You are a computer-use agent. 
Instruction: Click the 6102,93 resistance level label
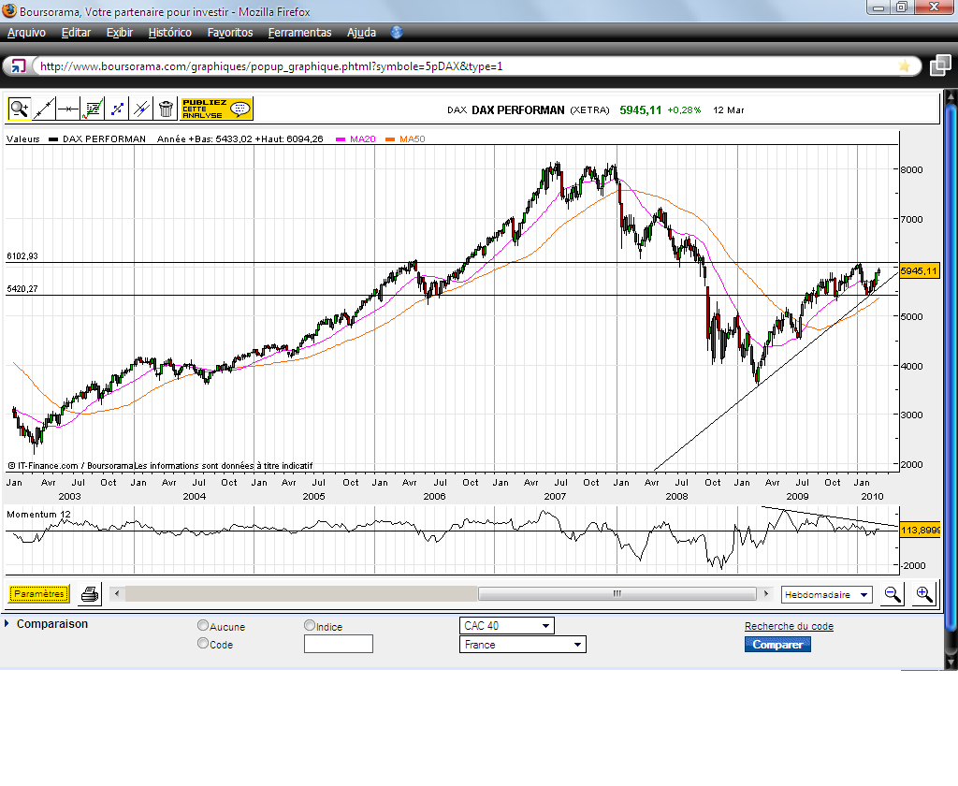(22, 256)
